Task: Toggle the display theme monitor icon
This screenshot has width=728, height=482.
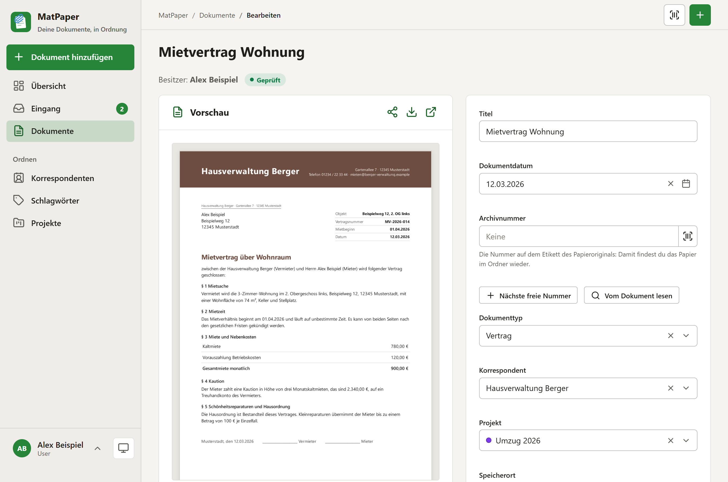Action: pyautogui.click(x=123, y=448)
